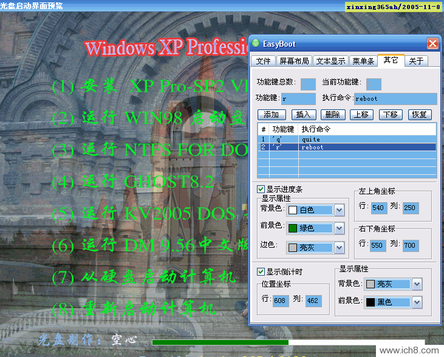Select row 1 with command quite
The height and width of the screenshot is (357, 444).
tap(347, 139)
